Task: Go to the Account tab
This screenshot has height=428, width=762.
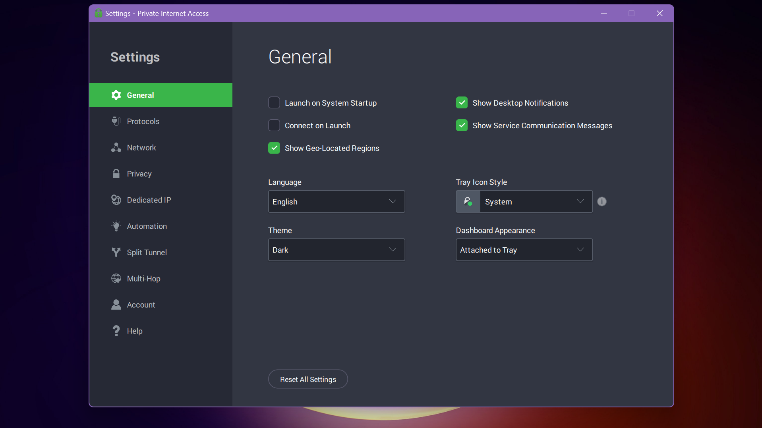Action: pos(161,305)
